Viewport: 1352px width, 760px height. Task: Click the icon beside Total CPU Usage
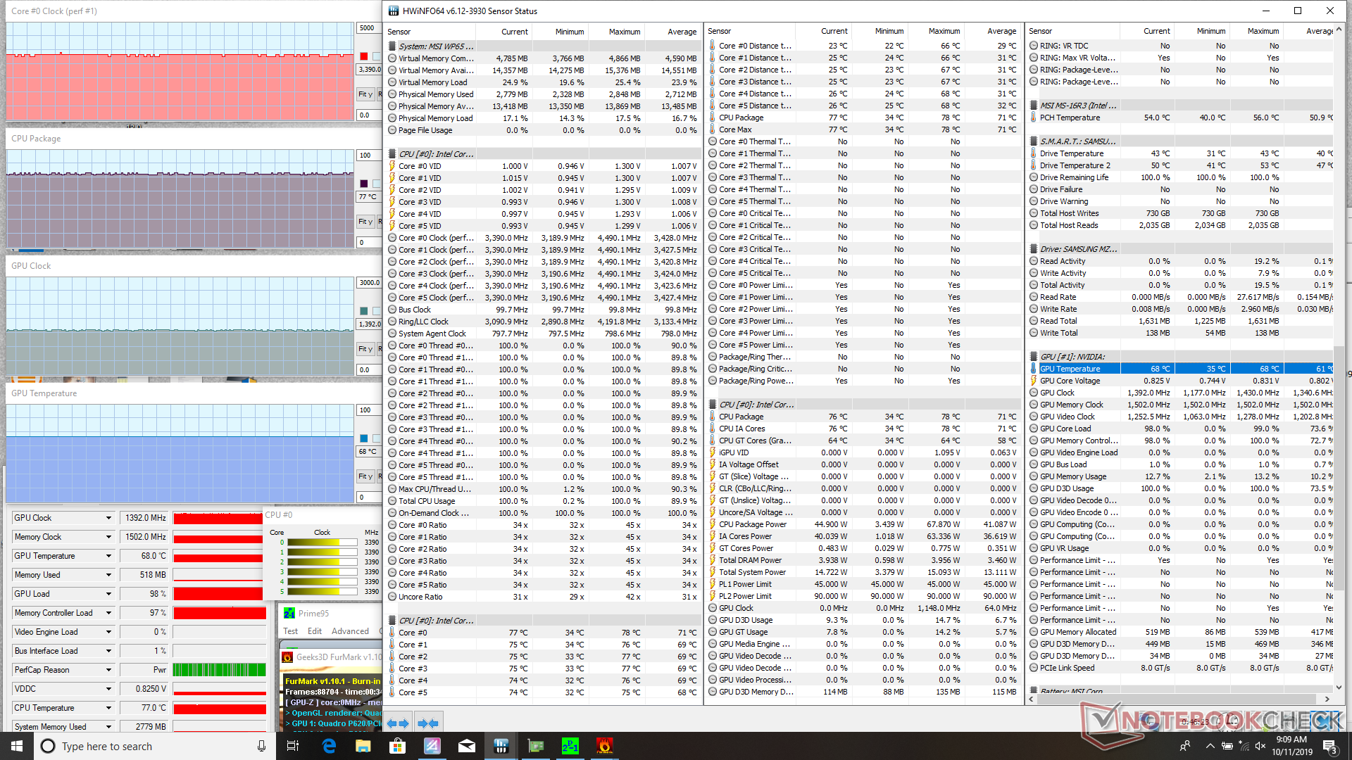(392, 501)
